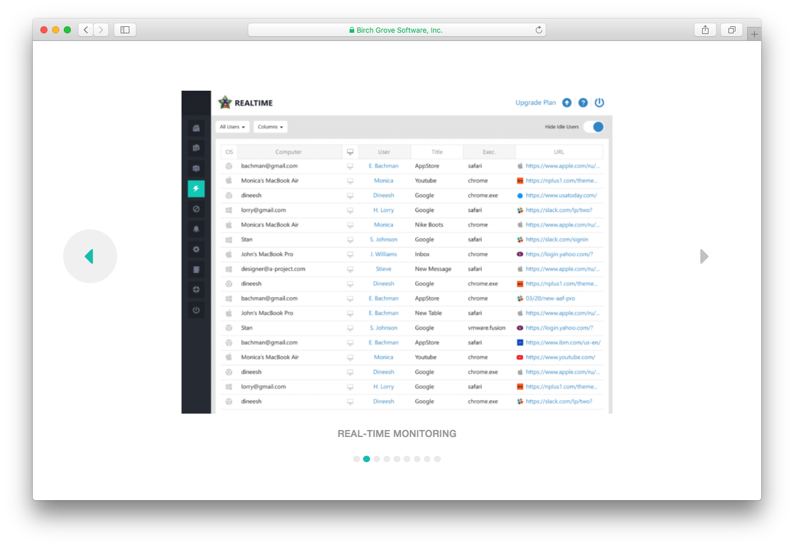Image resolution: width=794 pixels, height=547 pixels.
Task: Click the lifebuoy support icon in sidebar
Action: [x=196, y=290]
